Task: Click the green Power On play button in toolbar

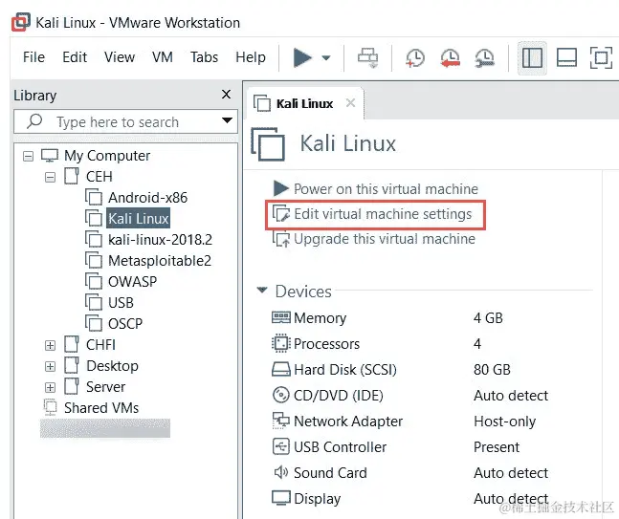Action: 302,57
